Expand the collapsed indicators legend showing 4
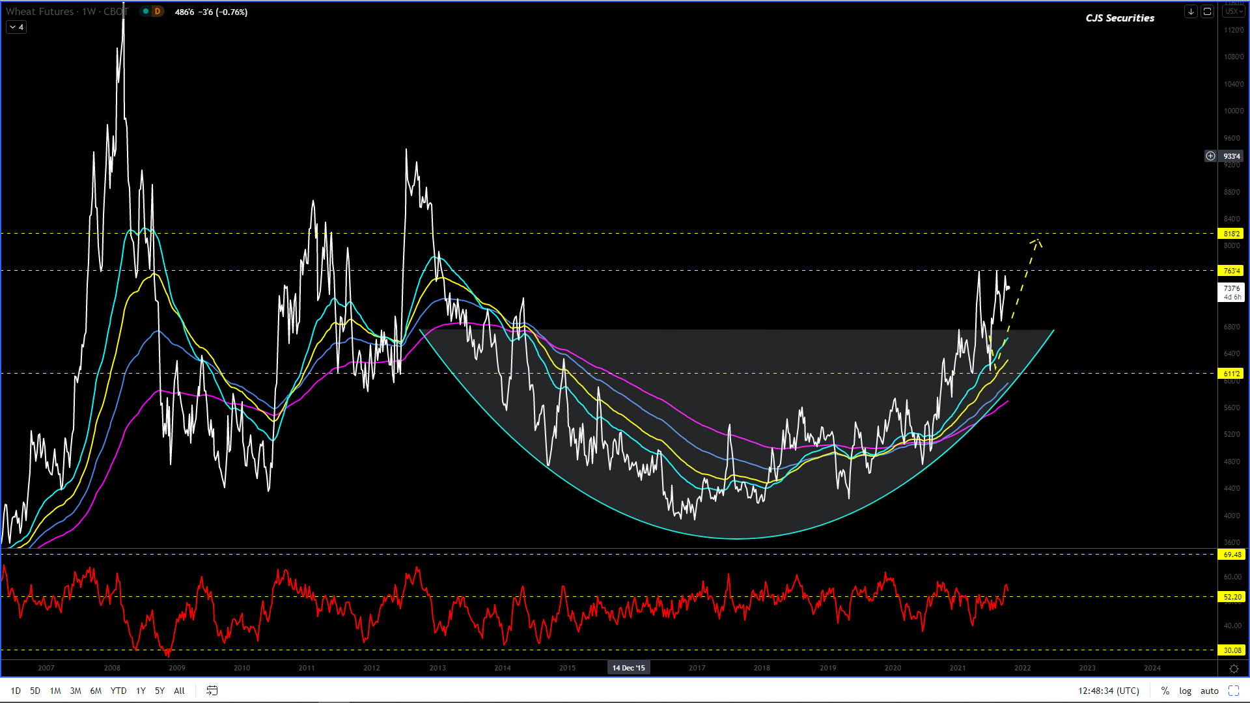Image resolution: width=1250 pixels, height=703 pixels. [x=16, y=27]
